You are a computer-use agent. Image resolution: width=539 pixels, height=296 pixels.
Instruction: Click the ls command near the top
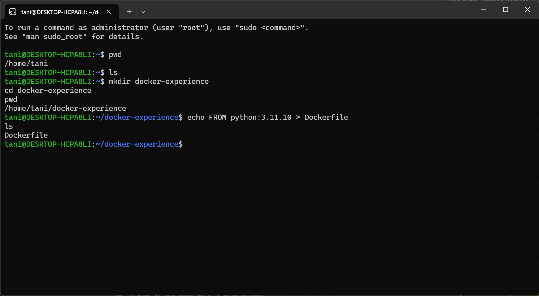coord(113,72)
